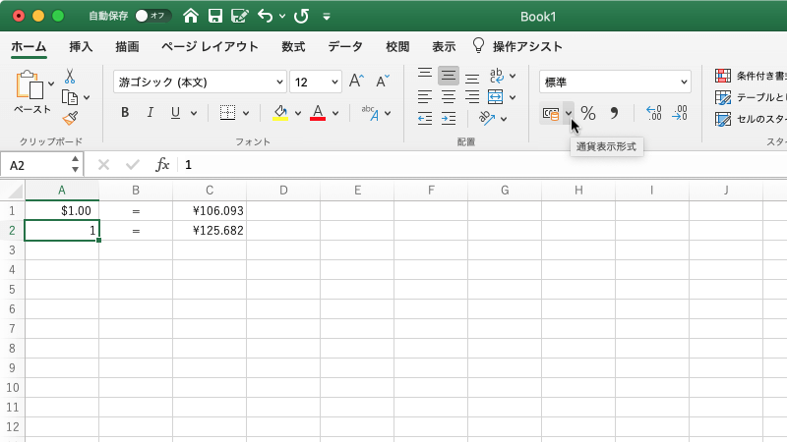Apply cell borders
787x442 pixels.
coord(227,113)
